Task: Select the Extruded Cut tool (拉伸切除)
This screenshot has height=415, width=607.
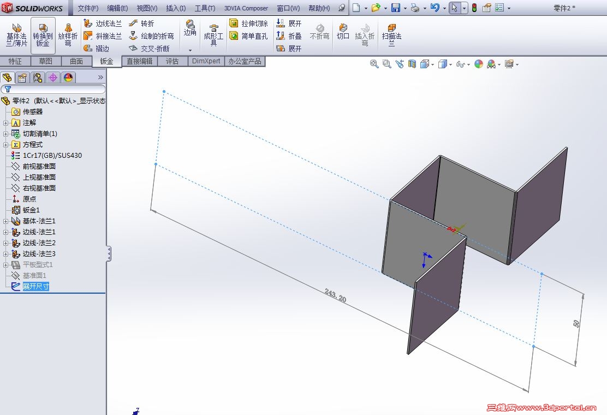Action: pyautogui.click(x=248, y=23)
